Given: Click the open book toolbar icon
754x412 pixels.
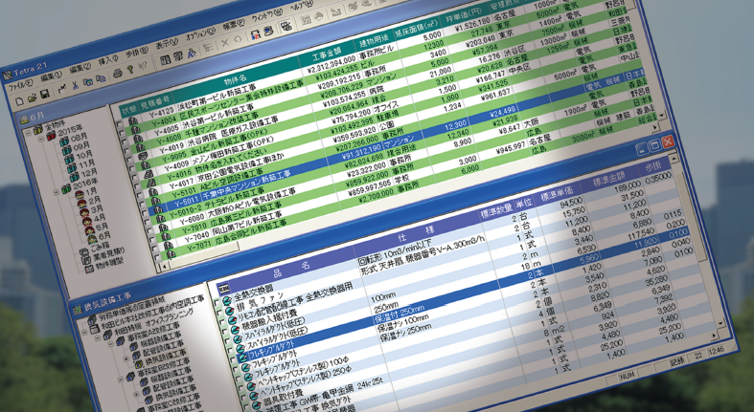Looking at the screenshot, I should tap(165, 60).
